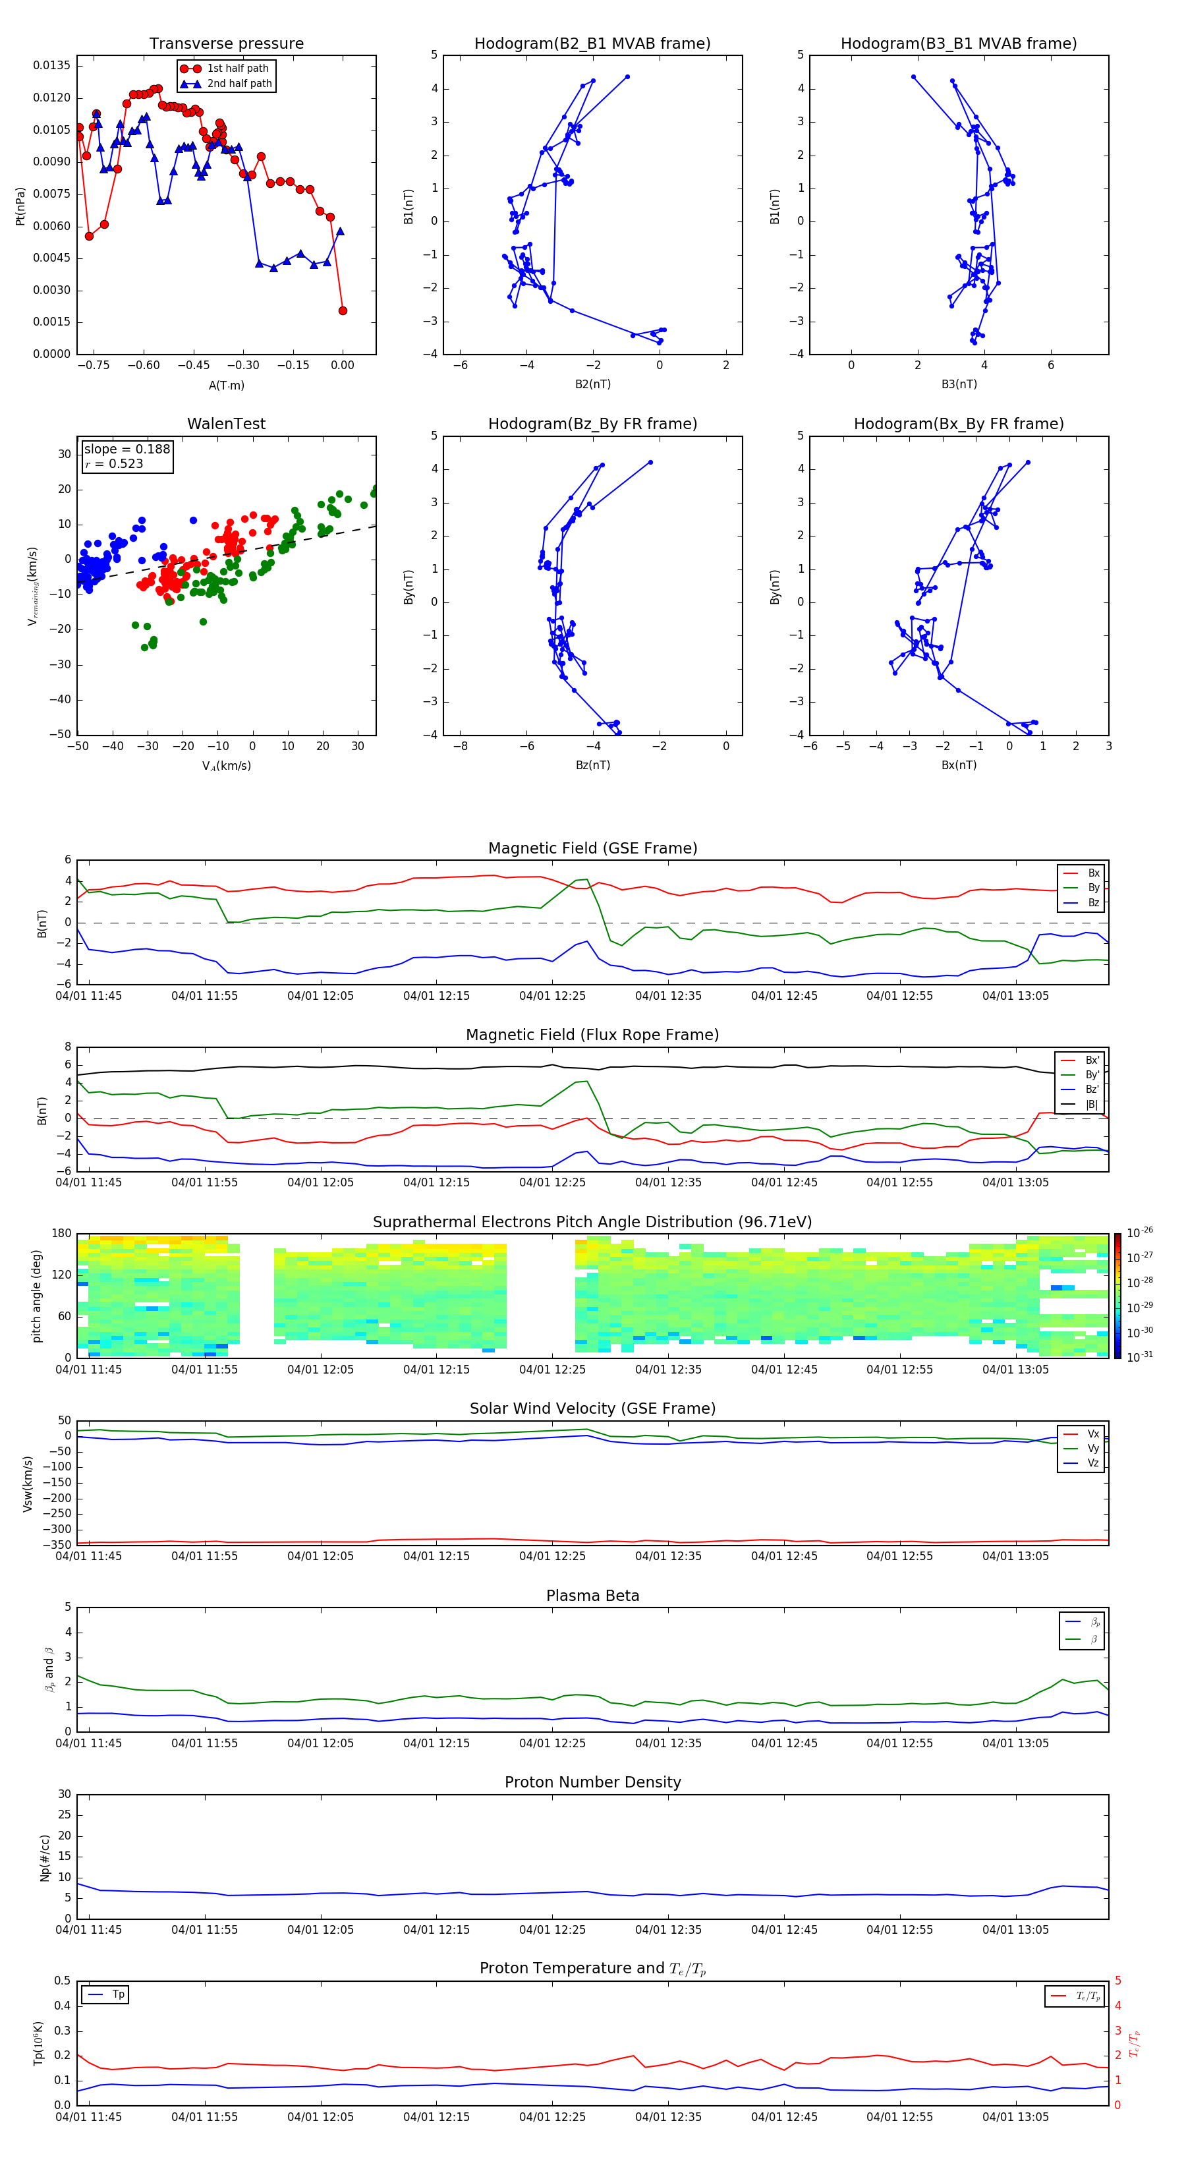Click the "Hodogram(B3_B1 MVAB frame)" title
Image resolution: width=1186 pixels, height=2175 pixels.
pyautogui.click(x=959, y=43)
